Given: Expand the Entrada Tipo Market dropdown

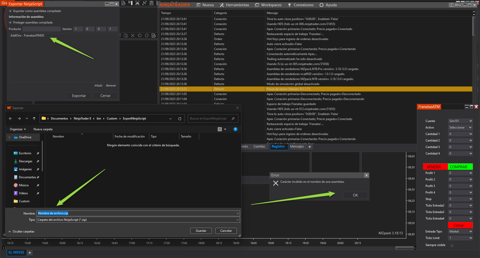Looking at the screenshot, I should (460, 231).
